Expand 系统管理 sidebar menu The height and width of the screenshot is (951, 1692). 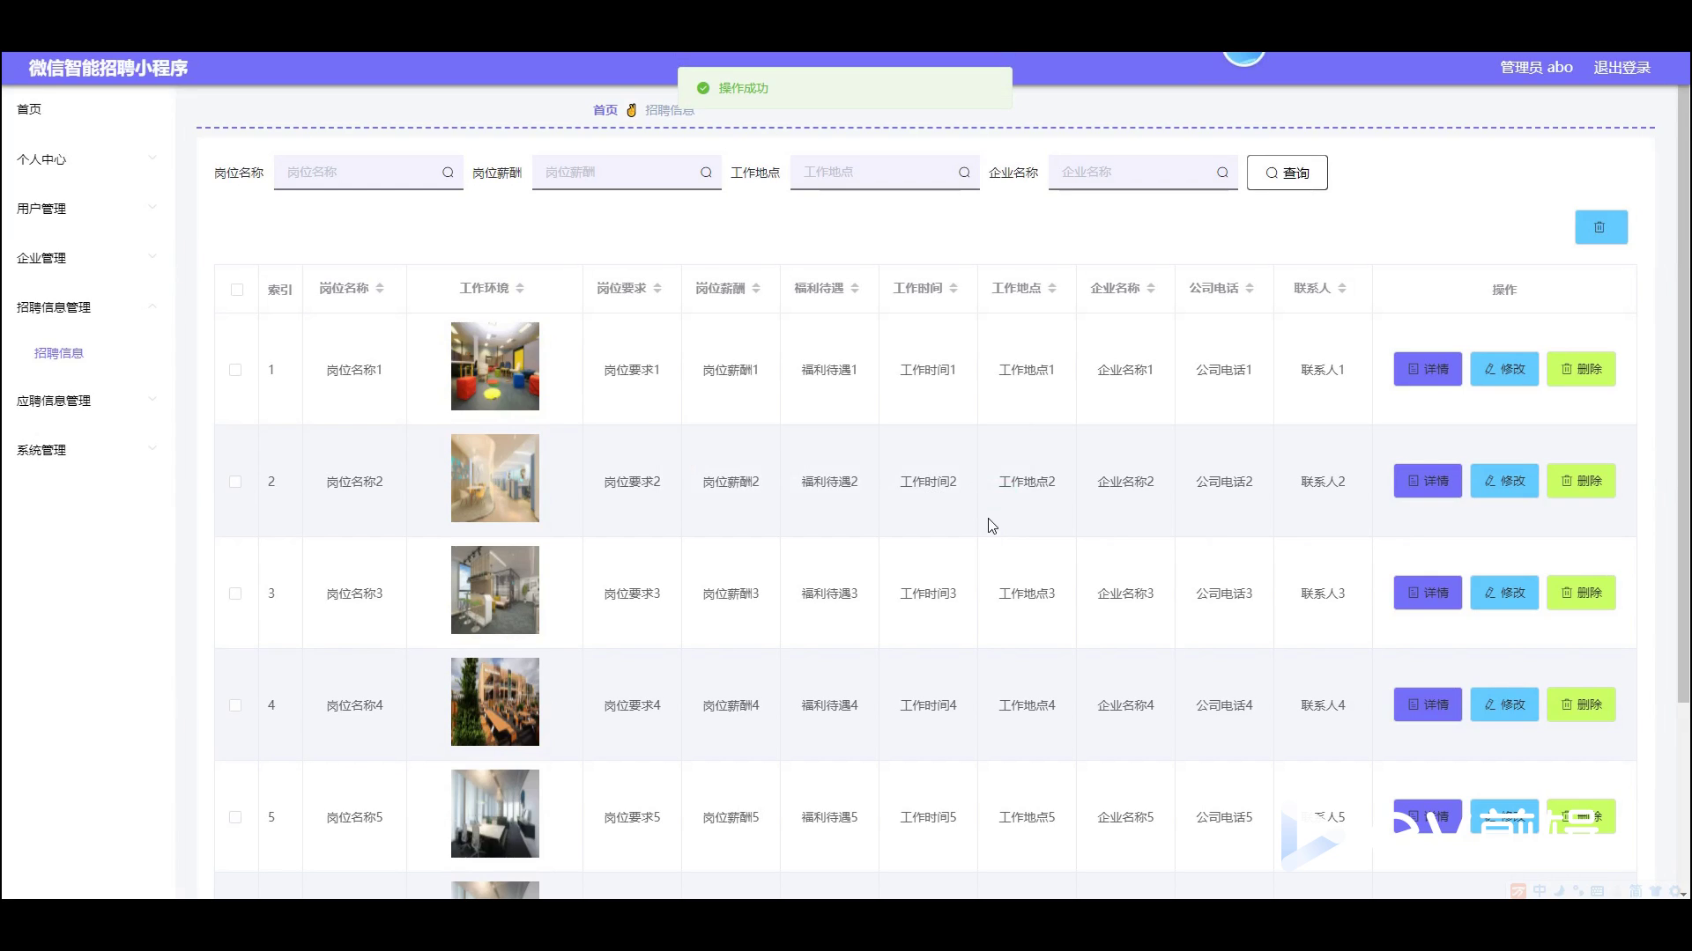(x=86, y=450)
